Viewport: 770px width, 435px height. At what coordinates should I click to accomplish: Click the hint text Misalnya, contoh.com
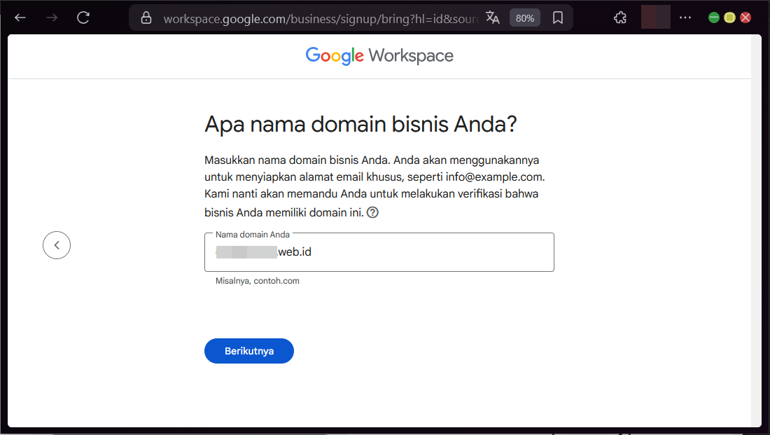click(x=258, y=281)
